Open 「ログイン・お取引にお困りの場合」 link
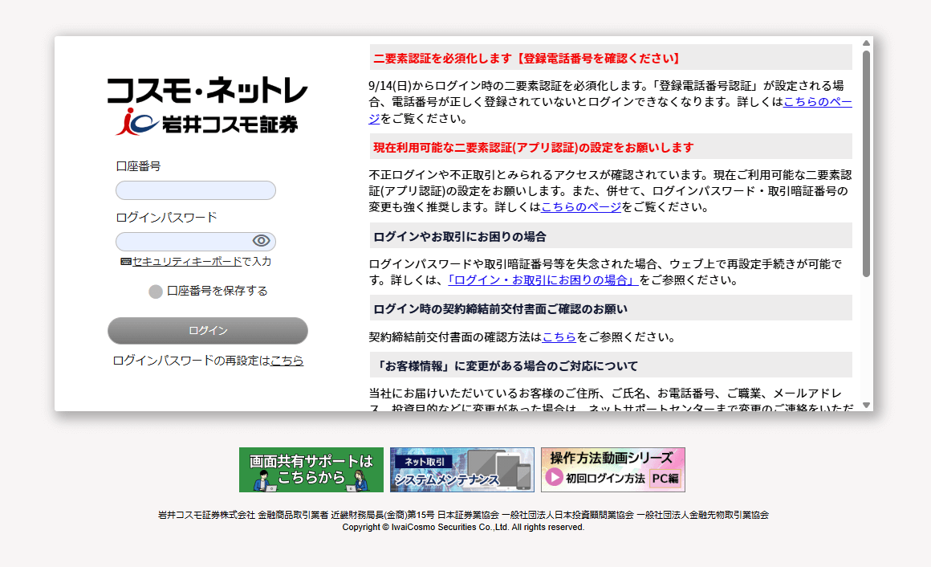This screenshot has width=931, height=567. tap(543, 280)
